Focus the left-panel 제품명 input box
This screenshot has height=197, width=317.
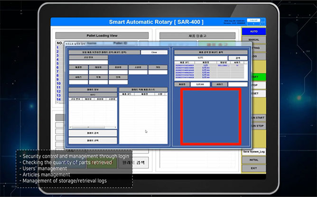click(x=78, y=72)
